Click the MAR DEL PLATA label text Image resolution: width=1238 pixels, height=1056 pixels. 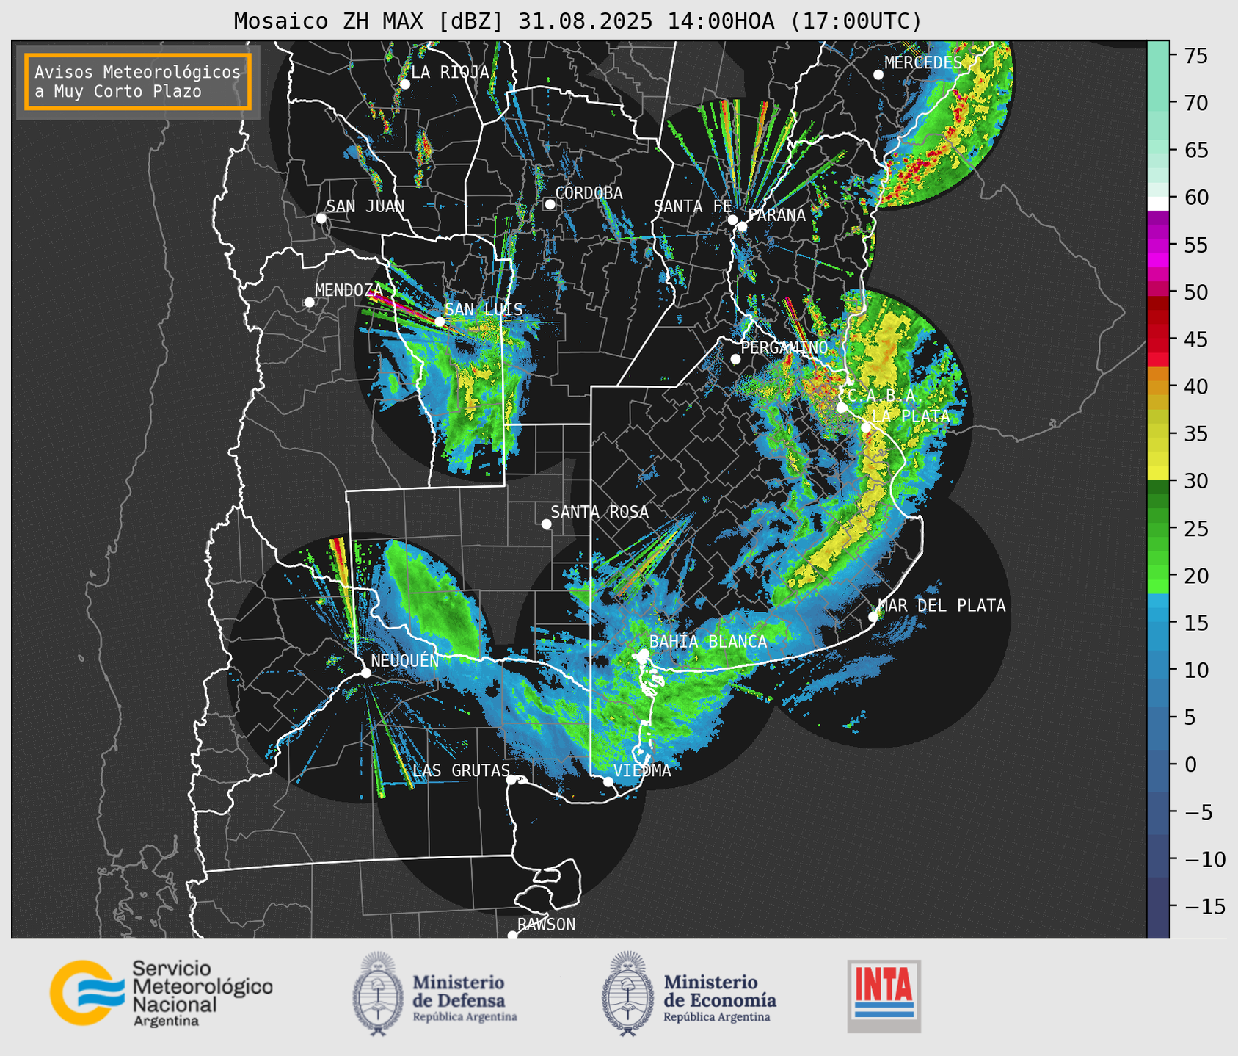tap(942, 606)
